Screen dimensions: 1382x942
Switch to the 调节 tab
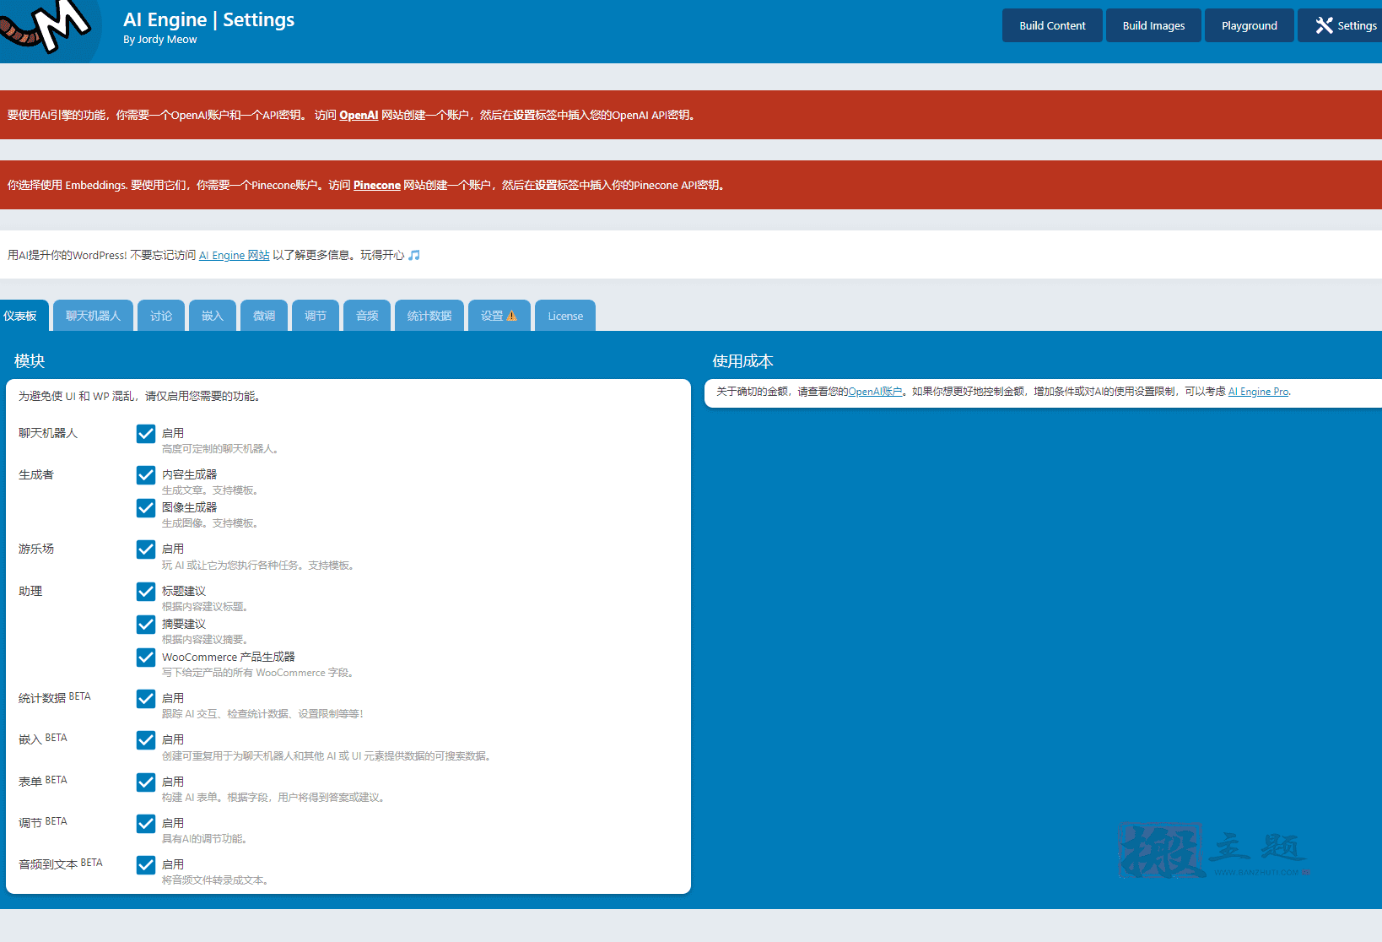316,316
